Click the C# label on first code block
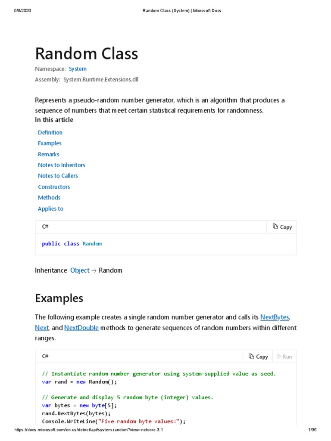 click(x=45, y=227)
